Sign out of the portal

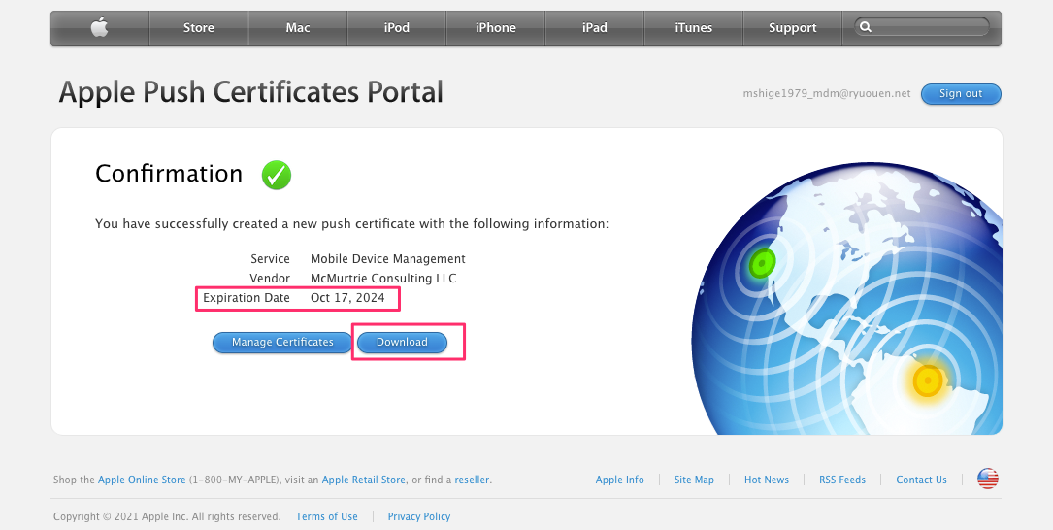(961, 94)
